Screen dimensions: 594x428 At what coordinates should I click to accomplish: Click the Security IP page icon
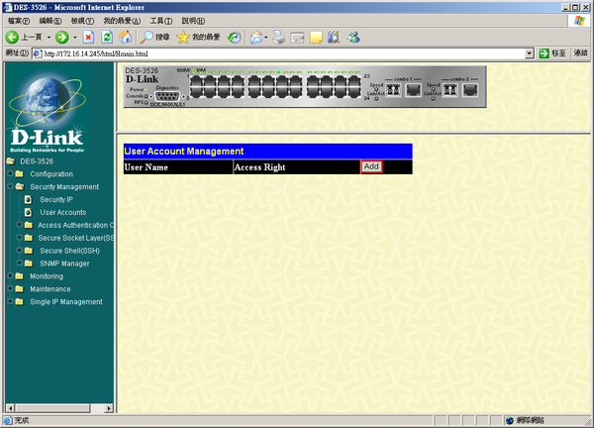(28, 199)
